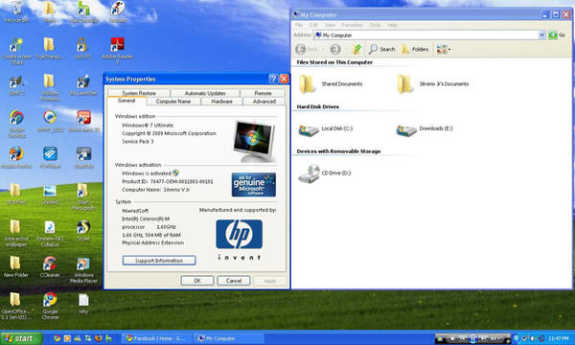This screenshot has height=345, width=575.
Task: Open the Edit menu in My Computer
Action: pyautogui.click(x=313, y=25)
